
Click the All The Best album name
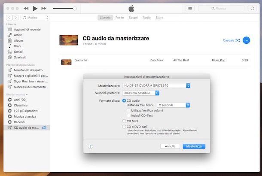click(x=181, y=60)
